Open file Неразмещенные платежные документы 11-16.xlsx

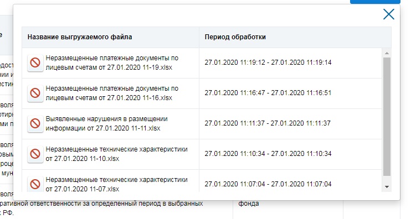pyautogui.click(x=112, y=93)
